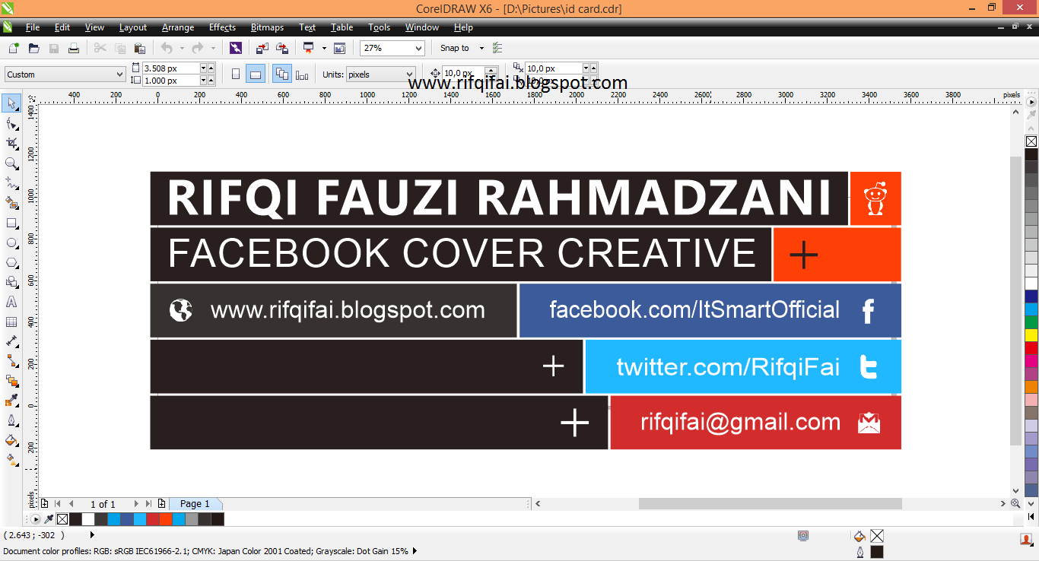
Task: Set page orientation to Portrait
Action: tap(236, 74)
